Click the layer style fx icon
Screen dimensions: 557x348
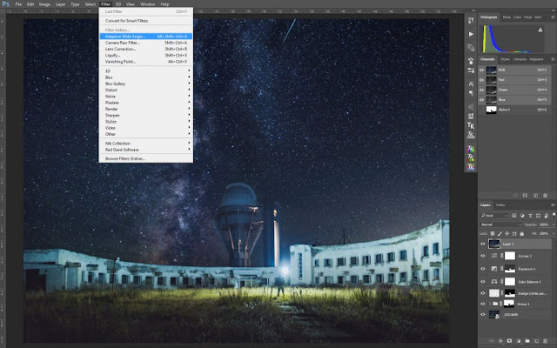(501, 341)
